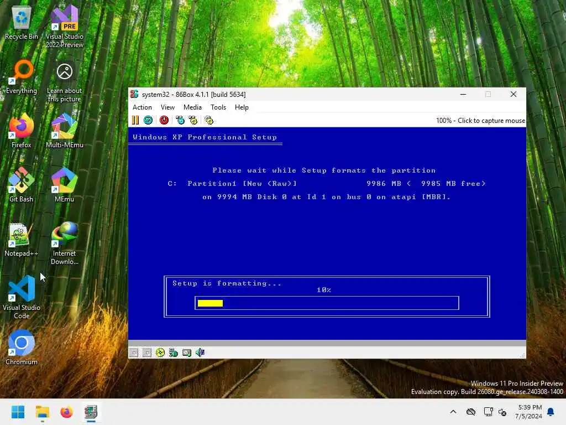Select the Recycle Bin desktop icon
The height and width of the screenshot is (425, 566).
[22, 23]
